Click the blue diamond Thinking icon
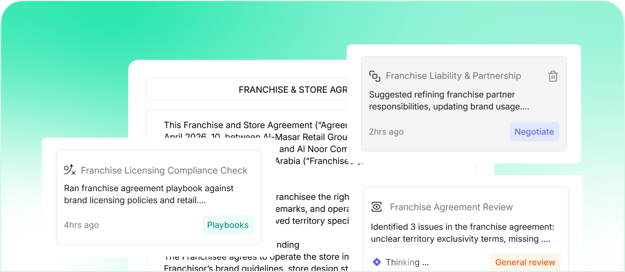 (x=376, y=262)
